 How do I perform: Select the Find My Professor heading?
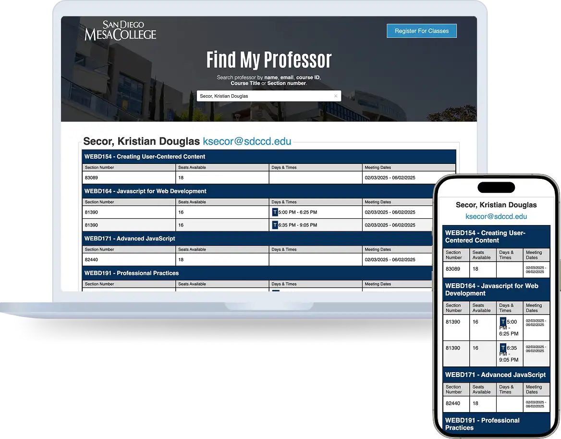click(x=269, y=60)
